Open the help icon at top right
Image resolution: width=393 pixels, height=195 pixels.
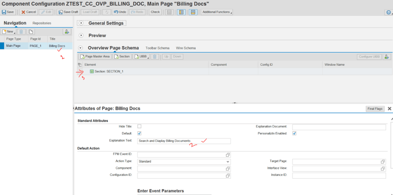(389, 12)
